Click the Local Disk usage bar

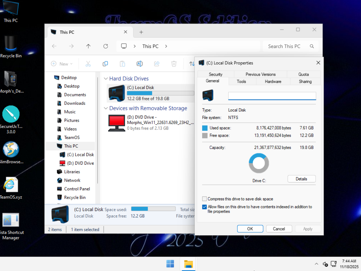160,93
